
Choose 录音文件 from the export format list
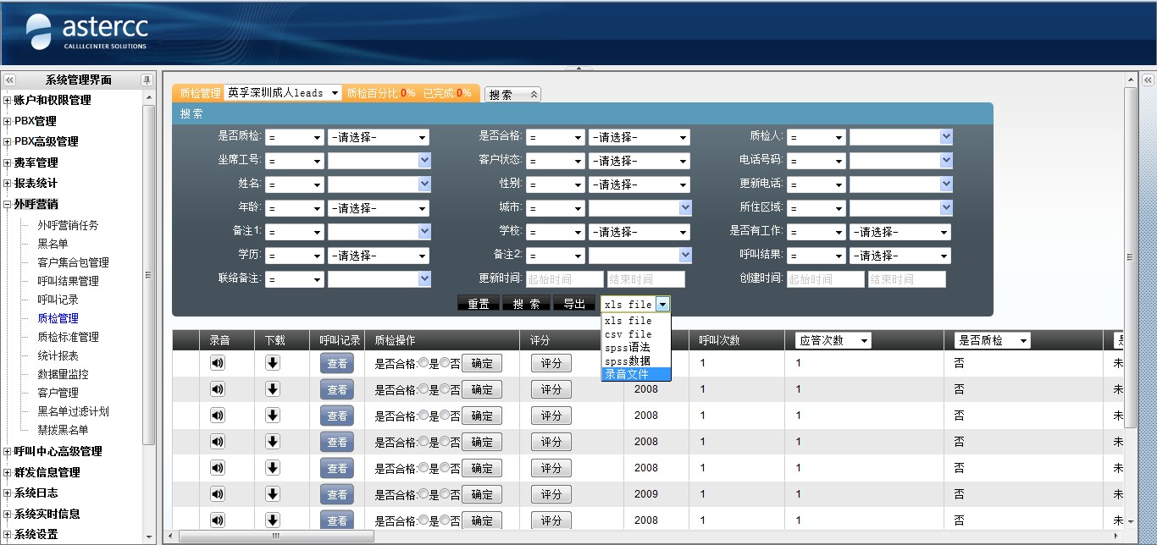click(x=635, y=374)
